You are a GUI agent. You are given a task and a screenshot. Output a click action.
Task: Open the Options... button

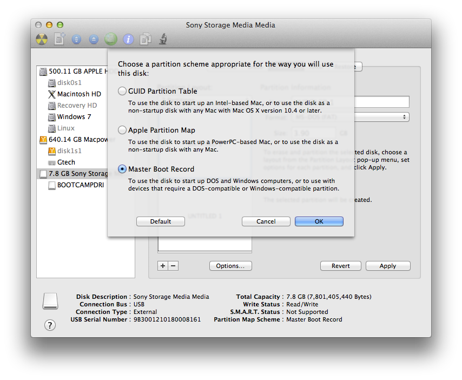click(x=230, y=266)
